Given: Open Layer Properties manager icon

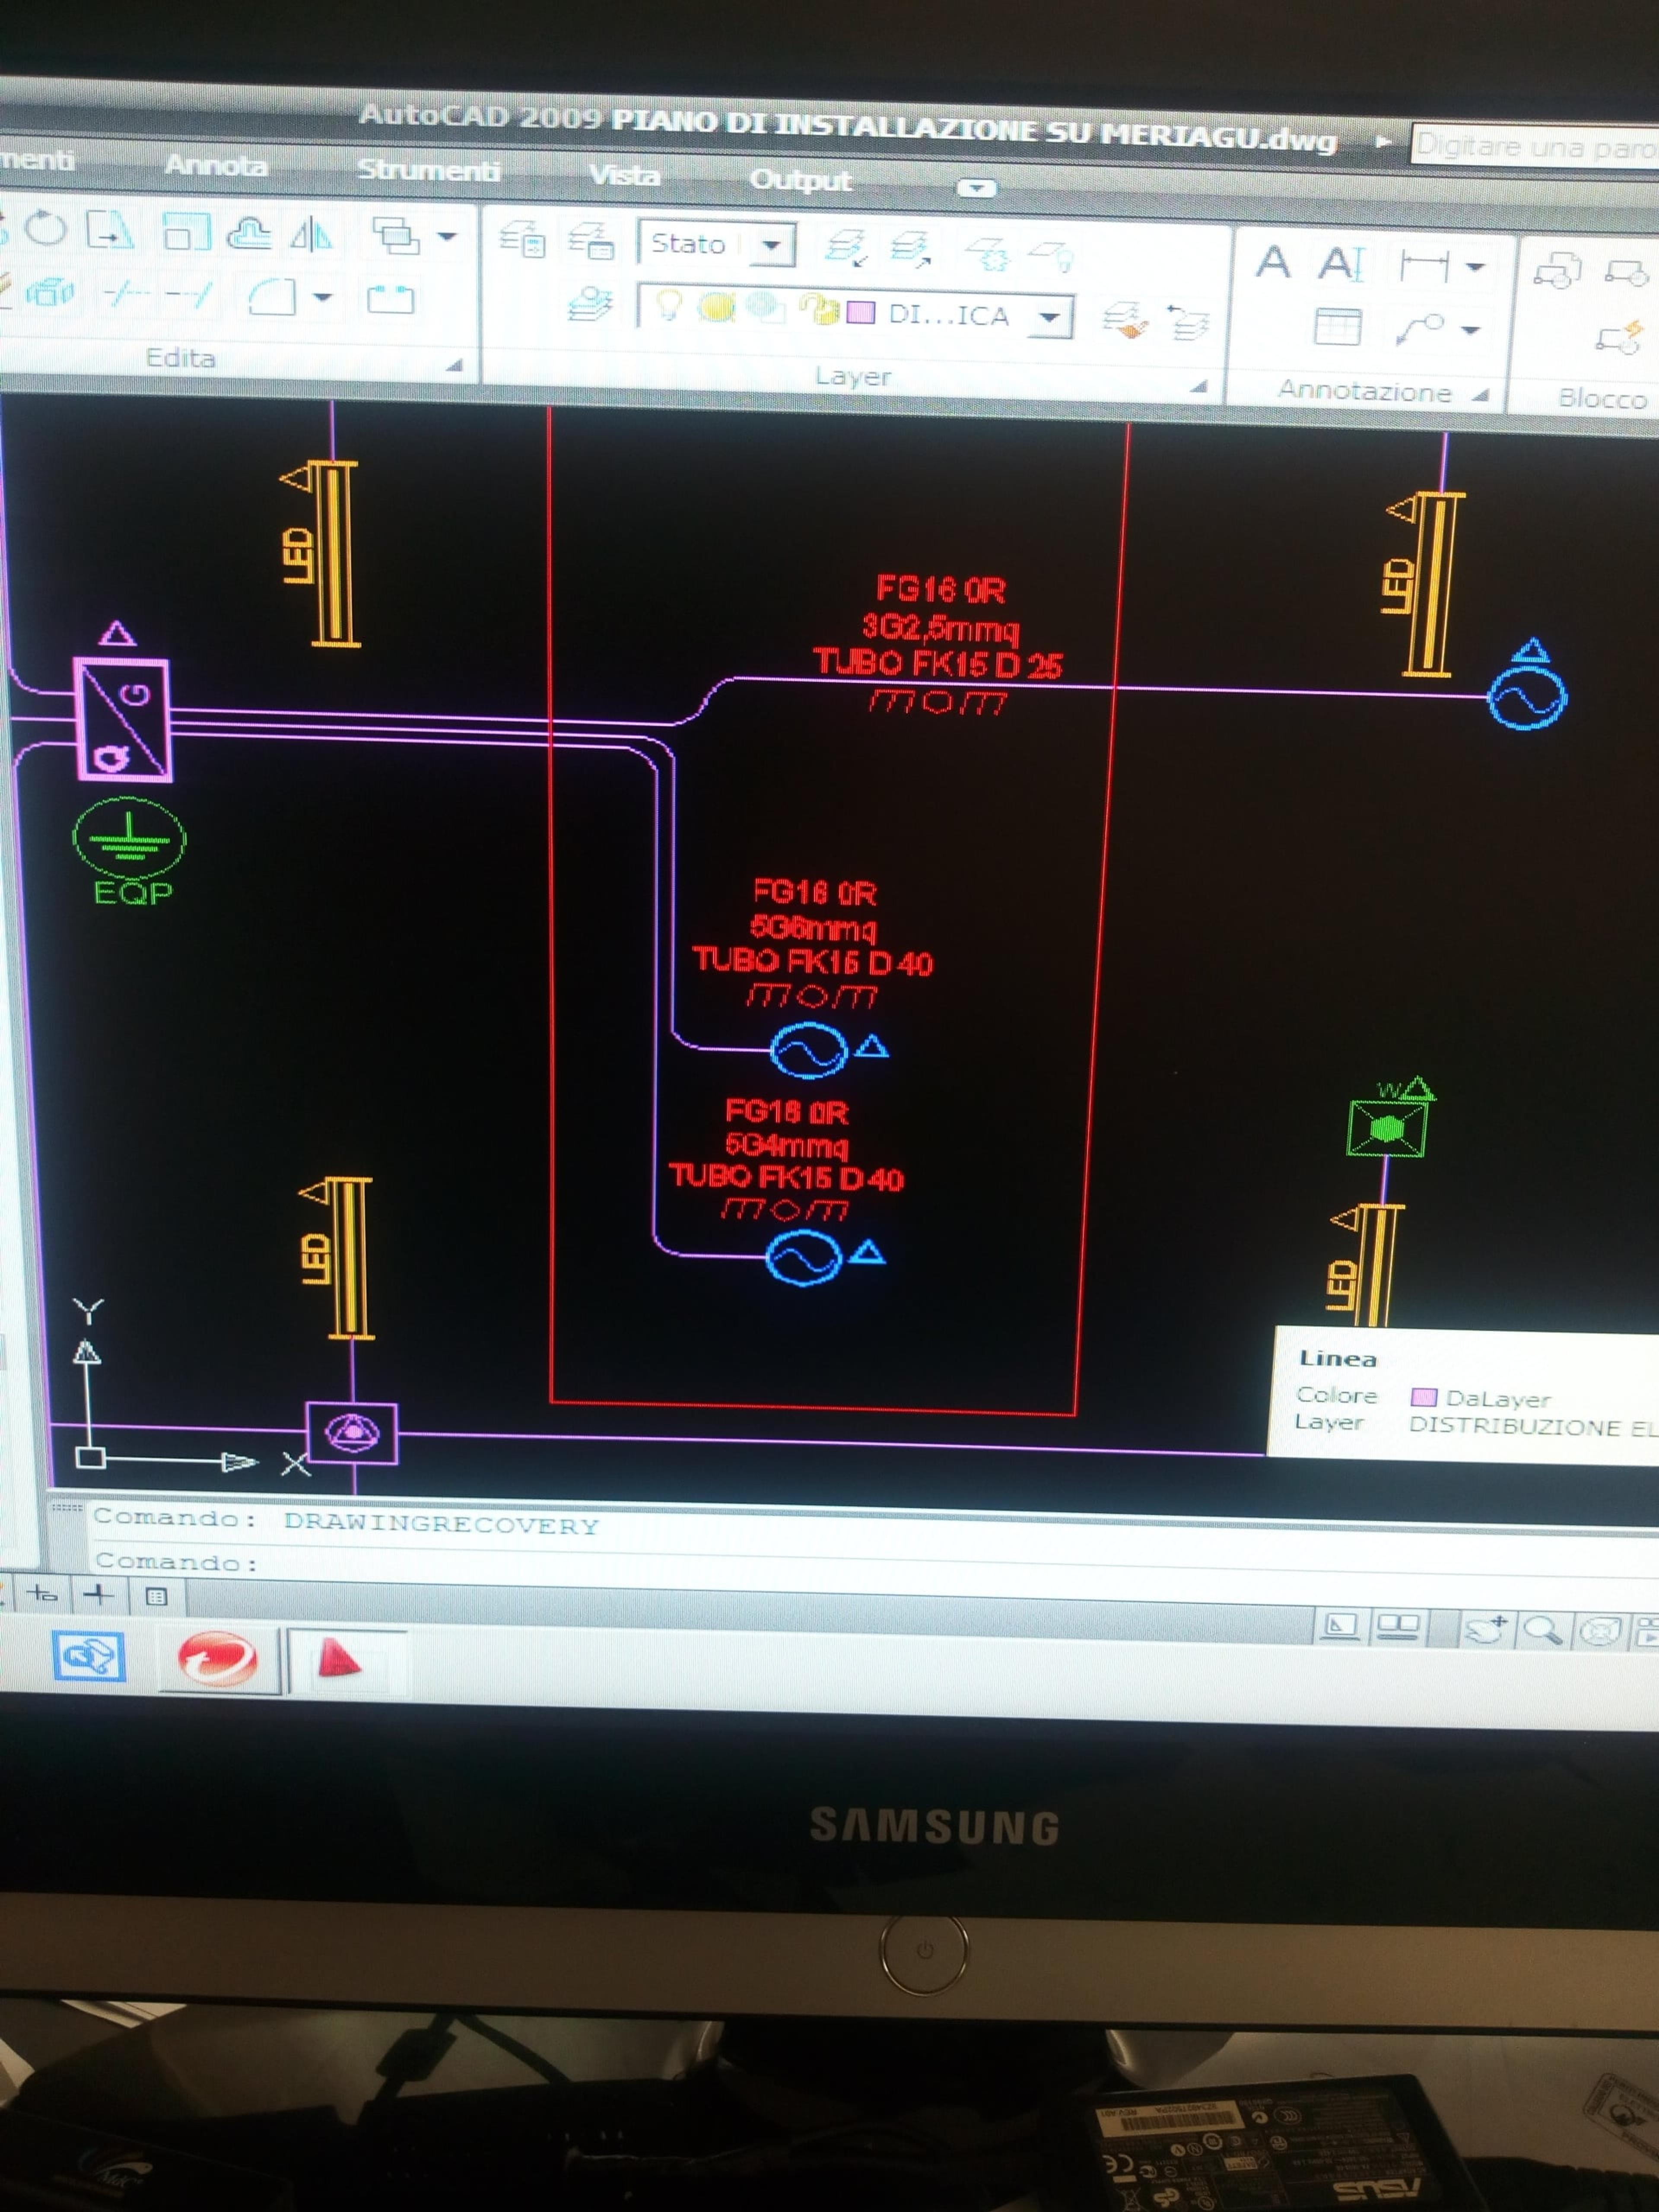Looking at the screenshot, I should 521,240.
